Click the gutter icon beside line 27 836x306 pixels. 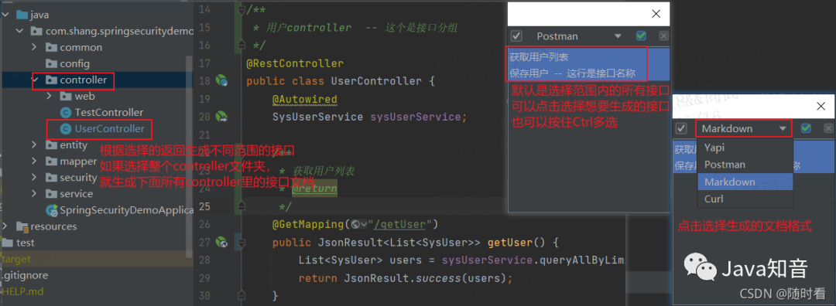221,243
